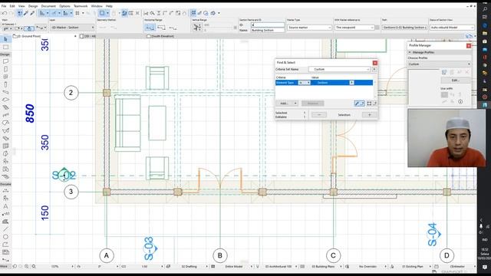Viewport: 491px width, 276px height.
Task: Open the Design menu
Action: pos(33,6)
